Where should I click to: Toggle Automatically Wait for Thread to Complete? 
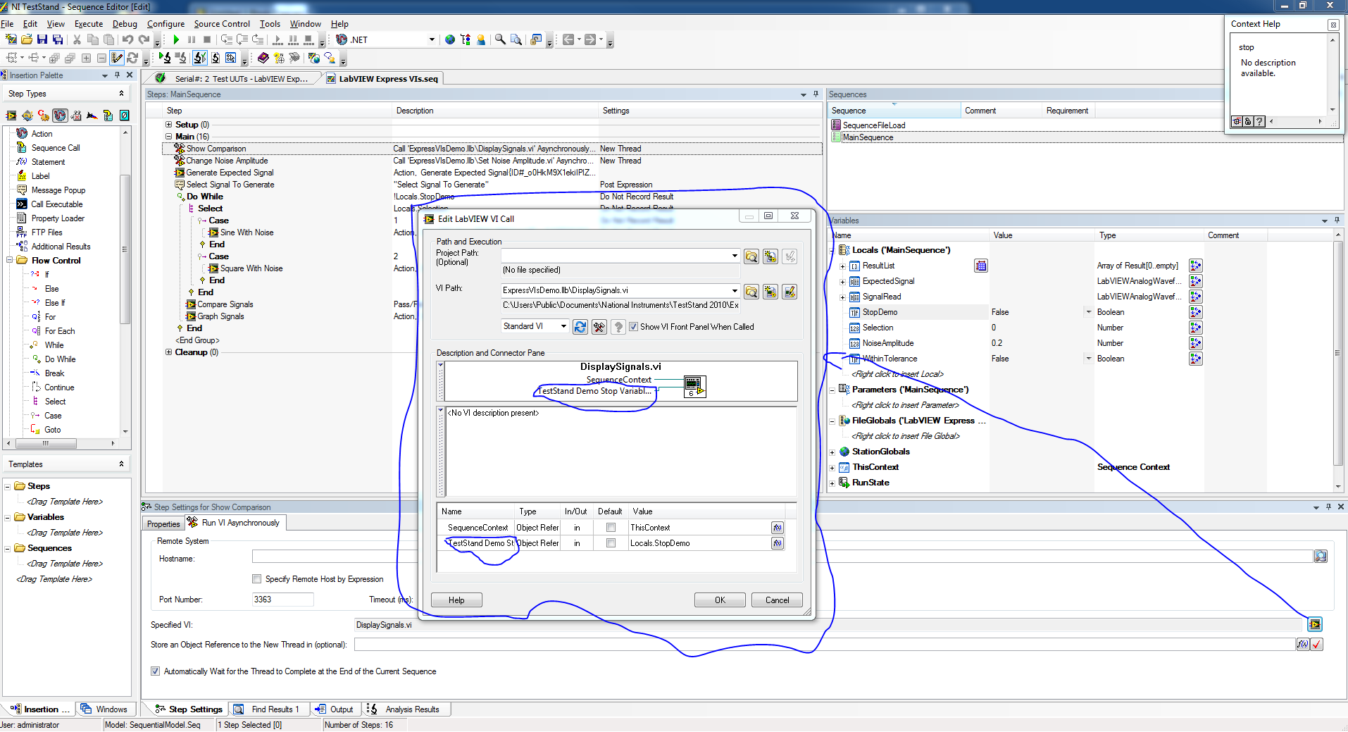155,671
